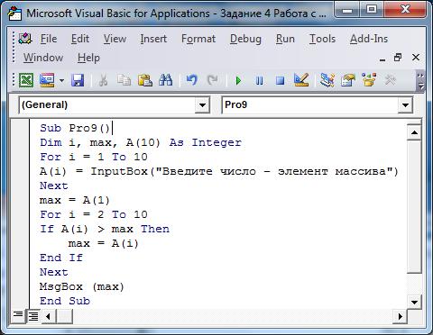This screenshot has width=433, height=335.
Task: Expand the (General) object dropdown
Action: [202, 105]
